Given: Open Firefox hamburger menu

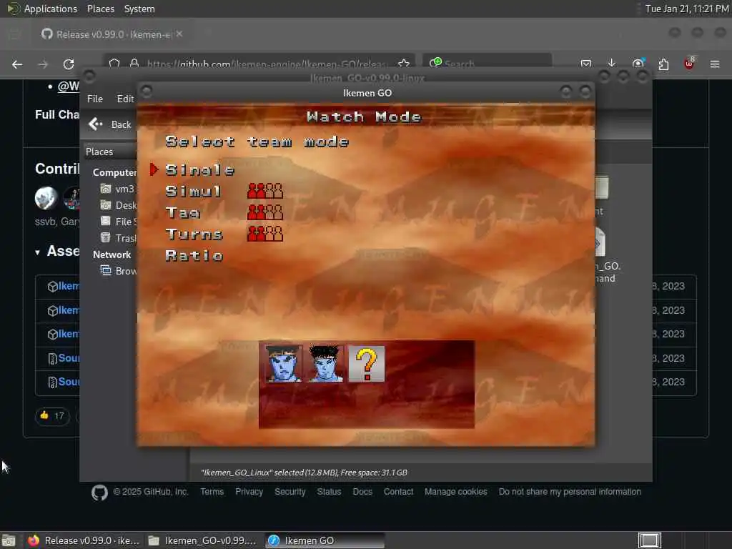Looking at the screenshot, I should click(x=715, y=64).
